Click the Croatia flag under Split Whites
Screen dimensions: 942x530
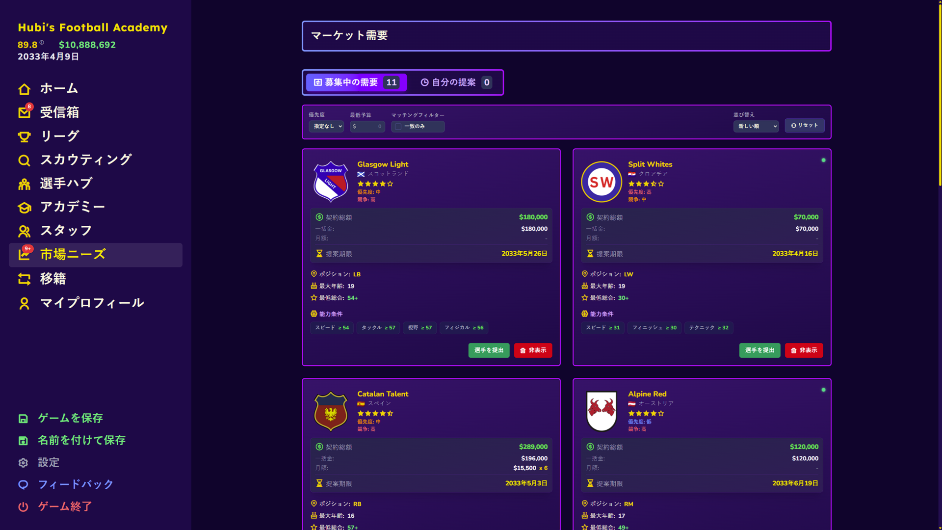(x=632, y=174)
